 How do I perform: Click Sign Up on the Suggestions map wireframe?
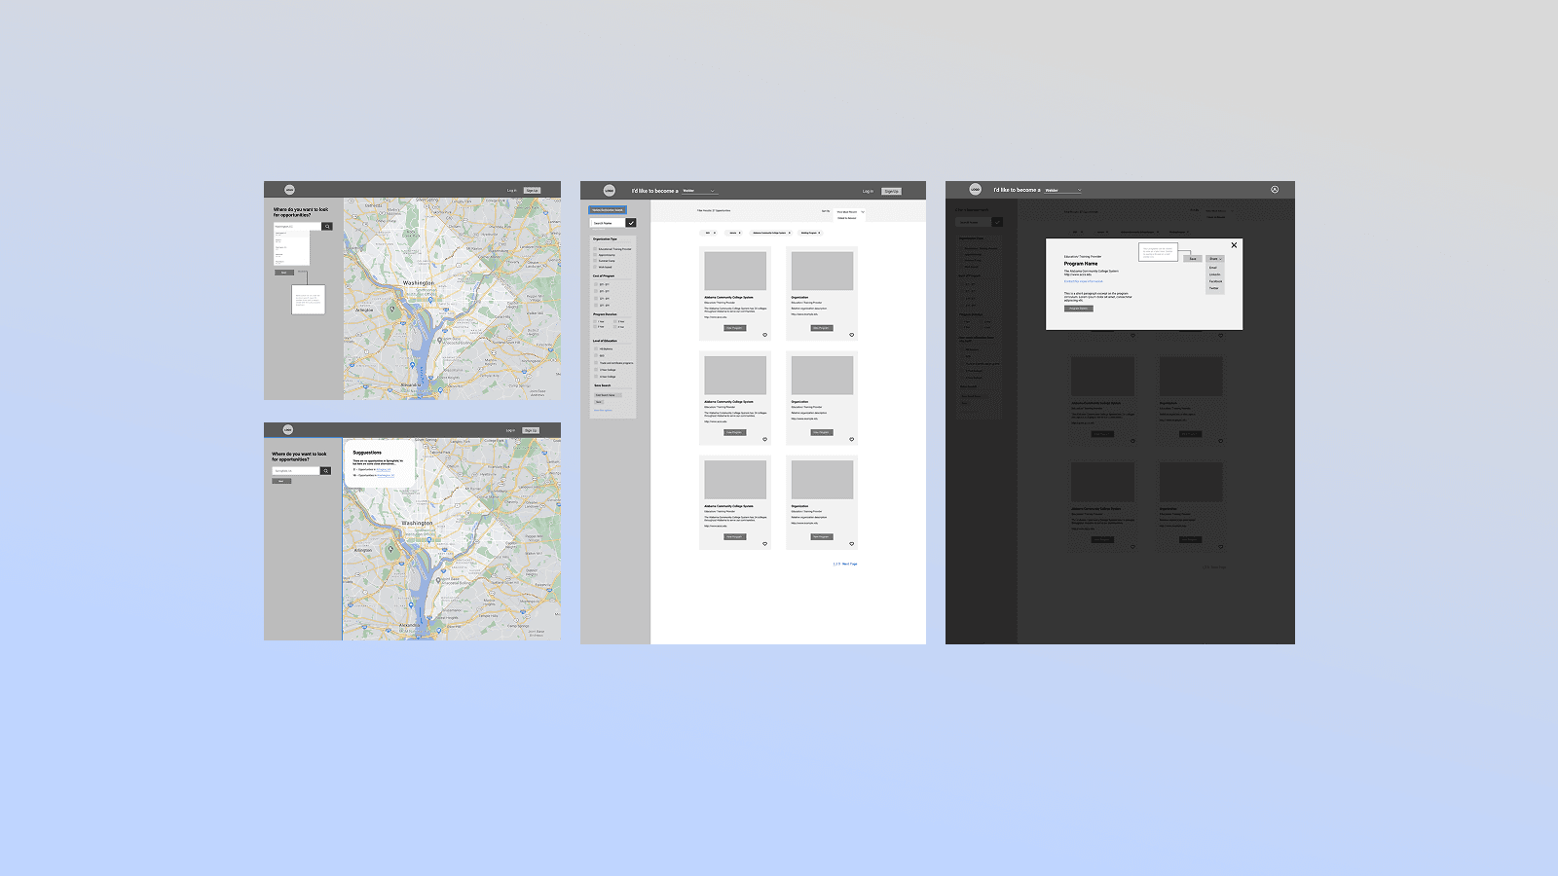click(531, 430)
